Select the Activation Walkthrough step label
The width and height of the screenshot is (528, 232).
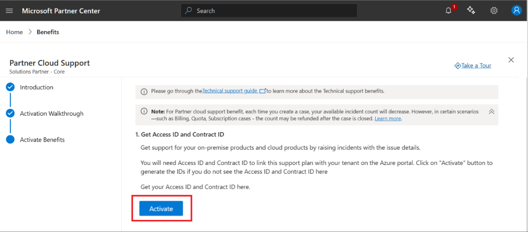coord(52,114)
